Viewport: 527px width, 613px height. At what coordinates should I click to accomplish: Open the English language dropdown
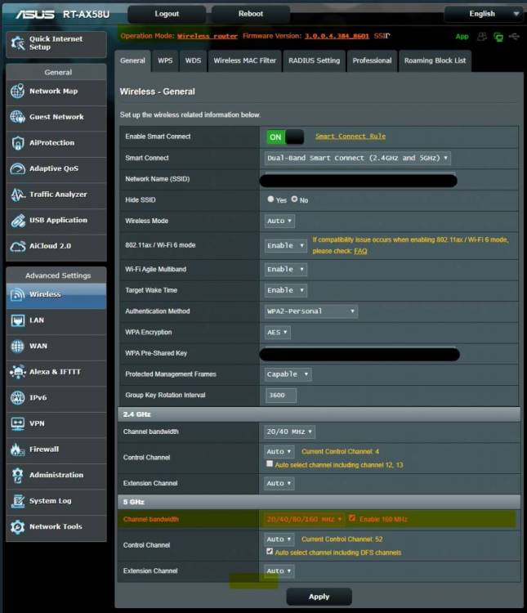pos(484,14)
